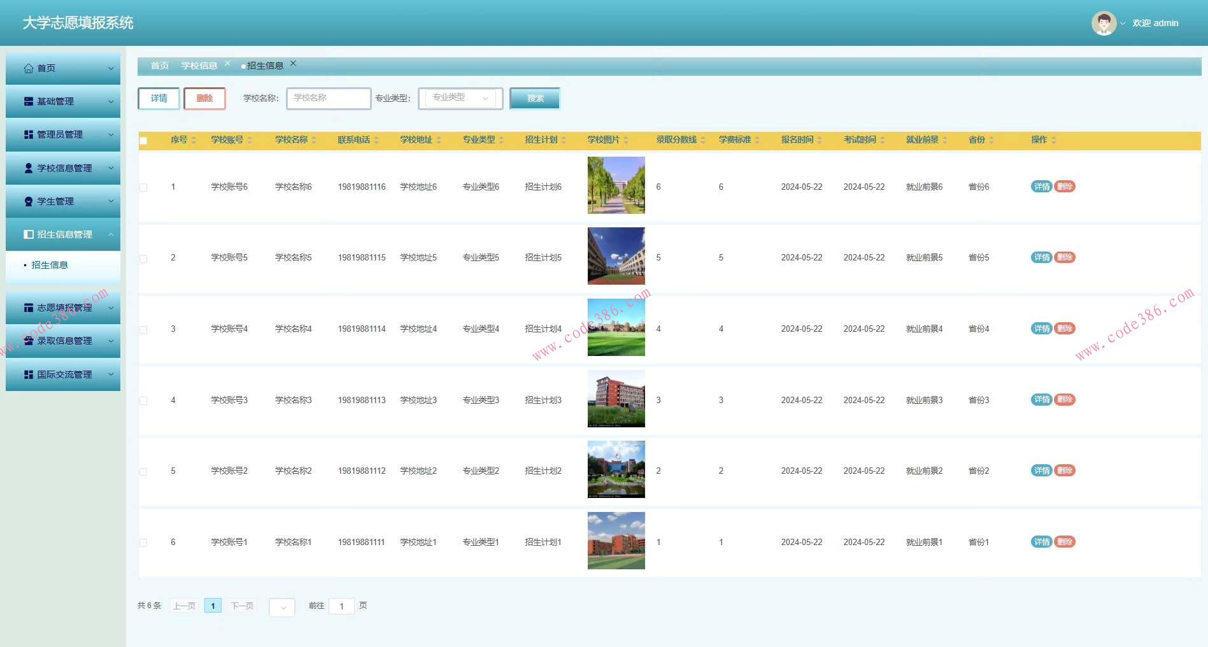Close the 招生信息 tab
The image size is (1208, 647).
point(293,64)
